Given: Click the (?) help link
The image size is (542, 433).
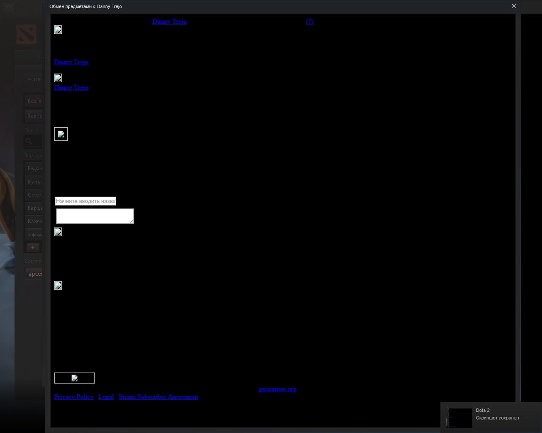Looking at the screenshot, I should point(310,22).
